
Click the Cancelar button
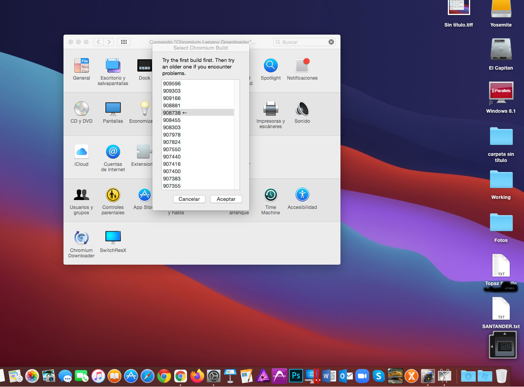pyautogui.click(x=189, y=199)
